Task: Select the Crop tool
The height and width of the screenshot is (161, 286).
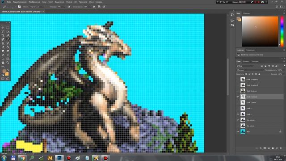Action: tap(3, 35)
